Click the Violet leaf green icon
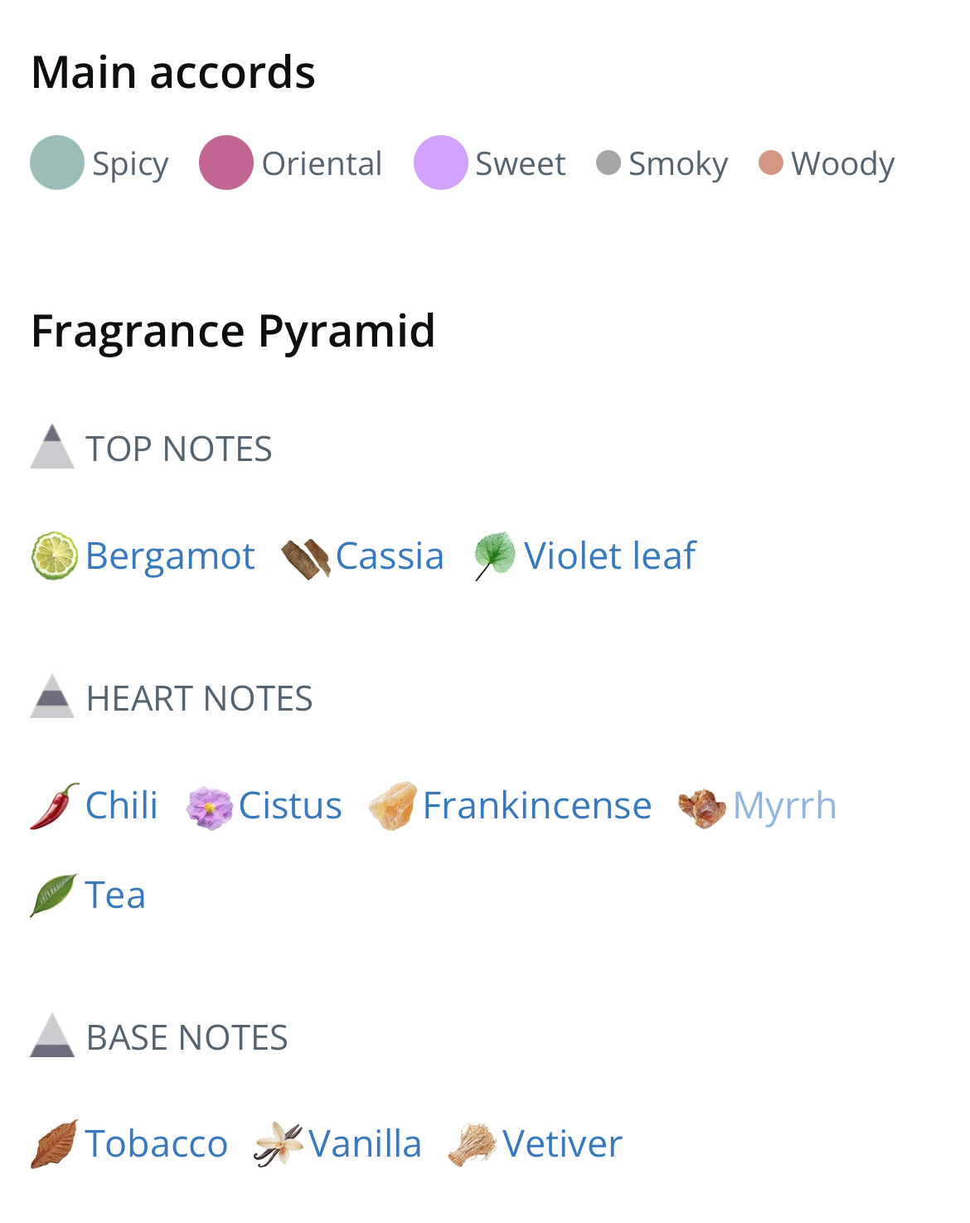The image size is (970, 1223). coord(495,556)
